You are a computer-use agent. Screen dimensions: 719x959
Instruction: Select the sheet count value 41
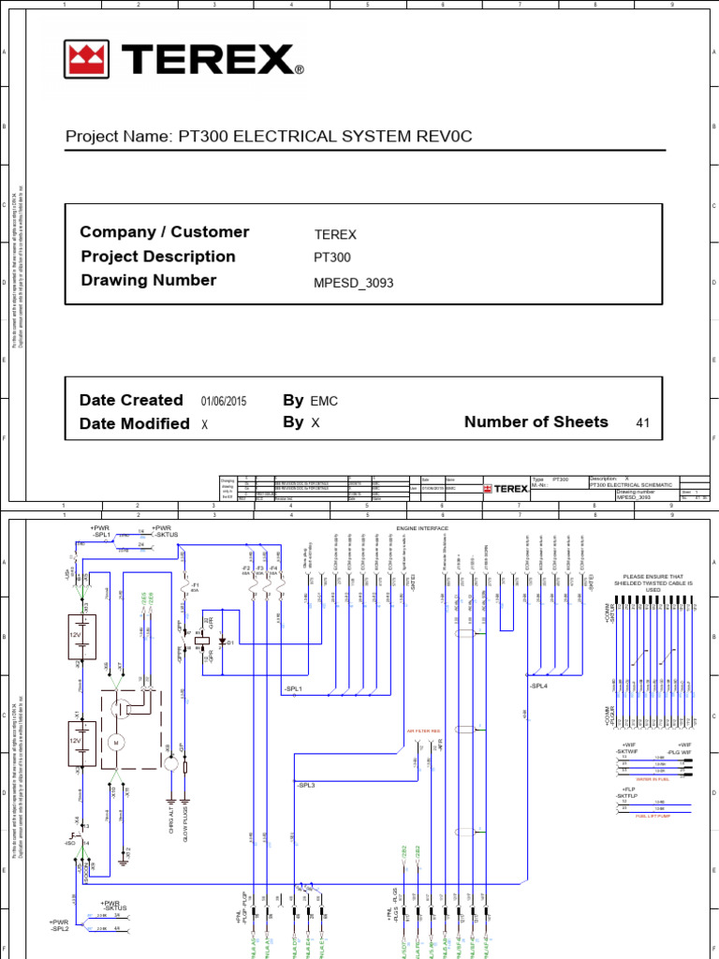(642, 422)
